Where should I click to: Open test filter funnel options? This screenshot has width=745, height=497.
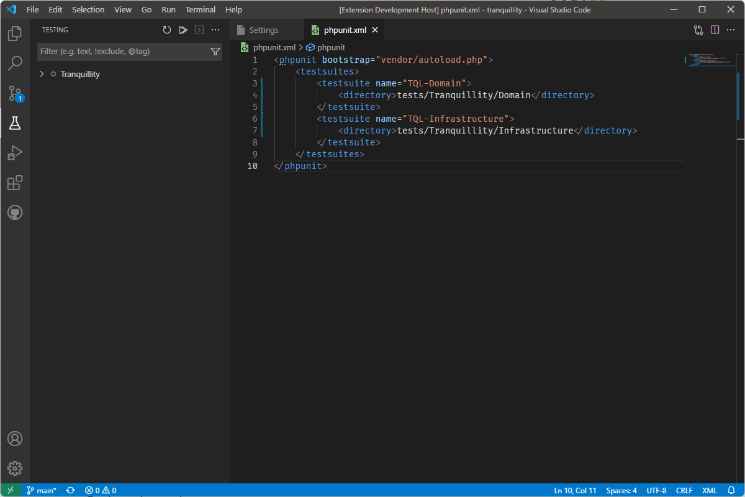click(x=215, y=52)
